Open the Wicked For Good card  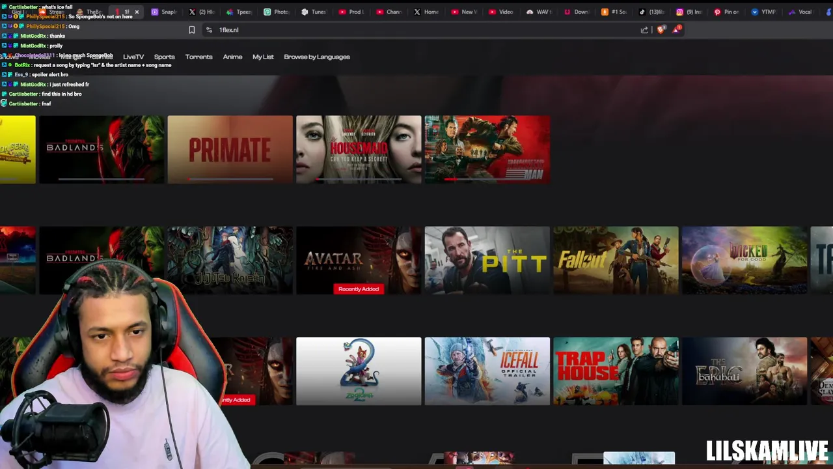(744, 260)
